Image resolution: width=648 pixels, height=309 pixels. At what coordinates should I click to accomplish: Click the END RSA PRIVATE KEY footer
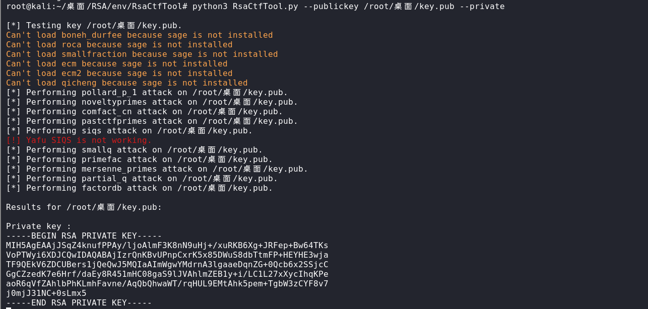point(79,303)
